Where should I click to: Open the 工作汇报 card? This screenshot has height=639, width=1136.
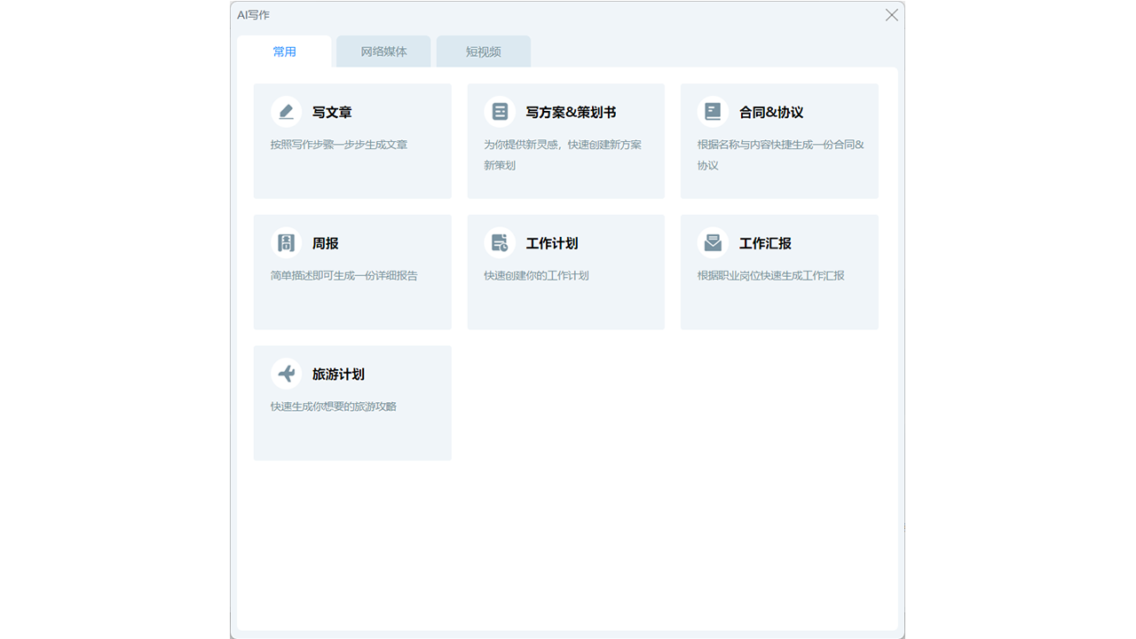779,272
